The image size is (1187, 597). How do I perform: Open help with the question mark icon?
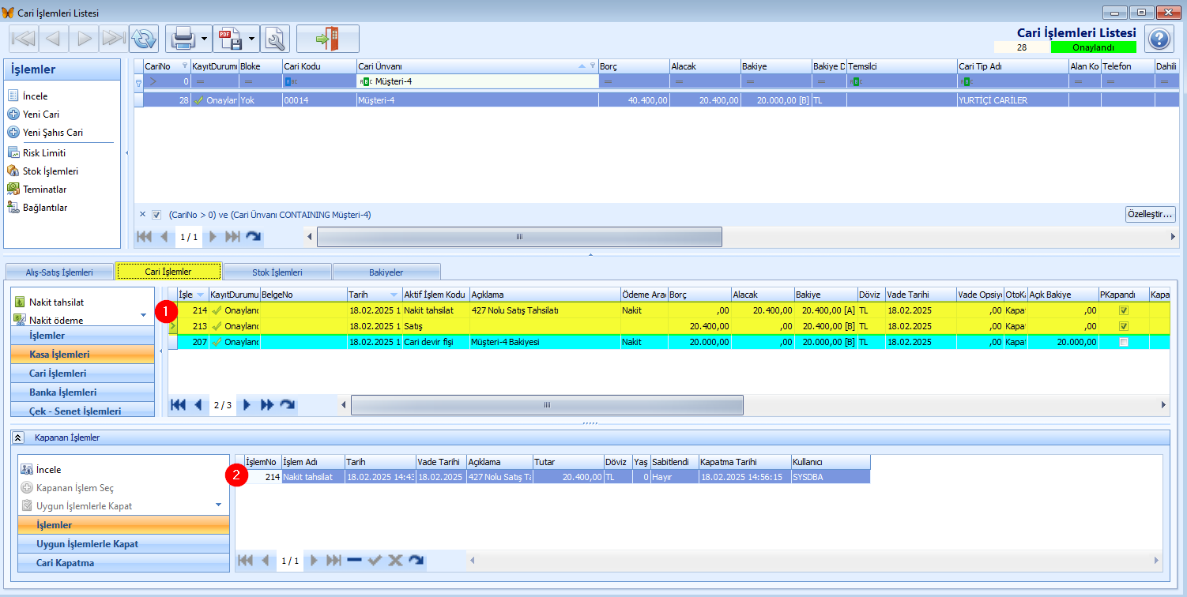[1159, 38]
